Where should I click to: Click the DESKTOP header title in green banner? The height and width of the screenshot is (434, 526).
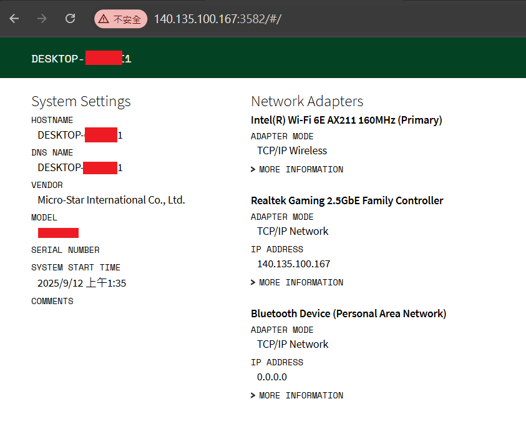point(81,59)
